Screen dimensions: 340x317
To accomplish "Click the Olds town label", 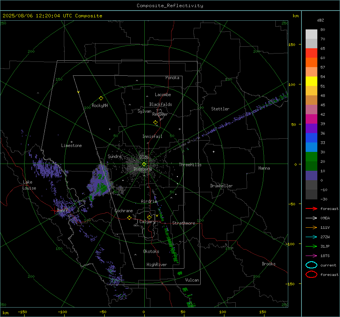I will tap(144, 157).
